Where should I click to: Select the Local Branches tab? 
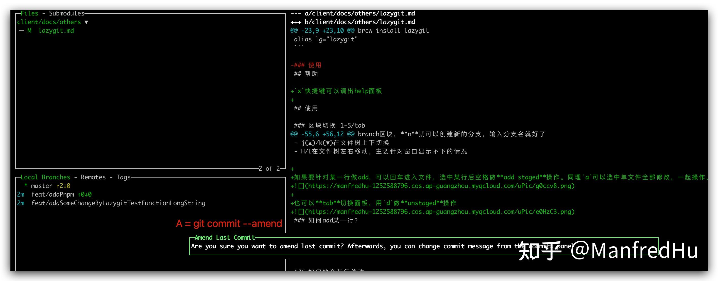[45, 177]
